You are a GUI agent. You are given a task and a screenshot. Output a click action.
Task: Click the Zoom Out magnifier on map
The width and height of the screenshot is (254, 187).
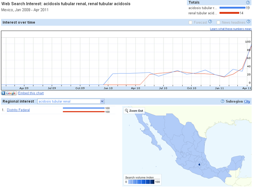(x=127, y=111)
